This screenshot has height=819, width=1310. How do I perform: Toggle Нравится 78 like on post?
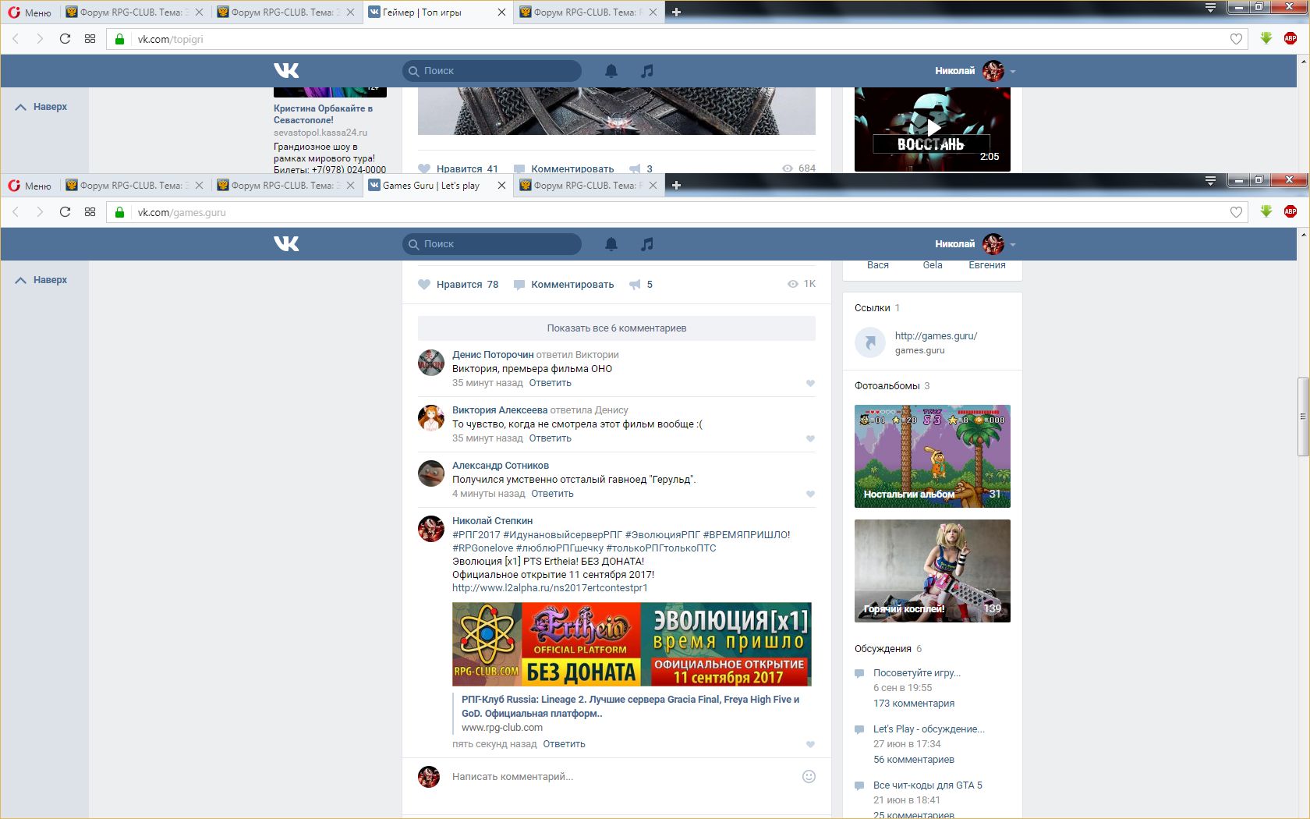(458, 285)
